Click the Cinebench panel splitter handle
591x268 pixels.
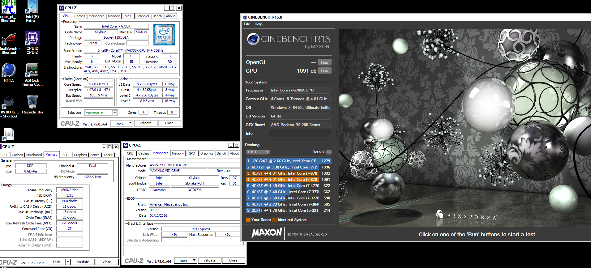[337, 134]
